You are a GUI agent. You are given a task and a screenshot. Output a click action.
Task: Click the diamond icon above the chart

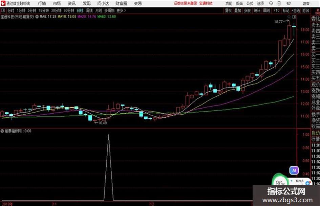(x=289, y=17)
